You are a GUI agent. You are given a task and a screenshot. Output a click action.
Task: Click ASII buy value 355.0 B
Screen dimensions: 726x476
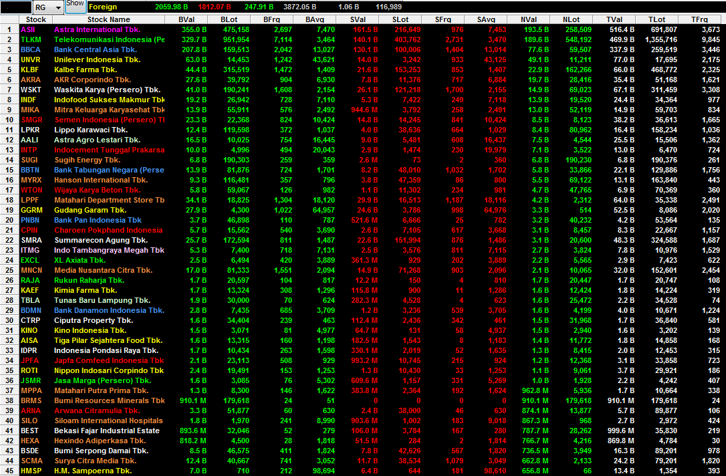coord(195,29)
